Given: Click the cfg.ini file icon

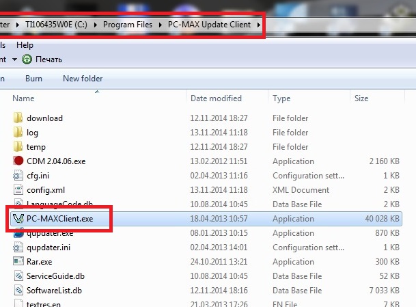Looking at the screenshot, I should 18,176.
